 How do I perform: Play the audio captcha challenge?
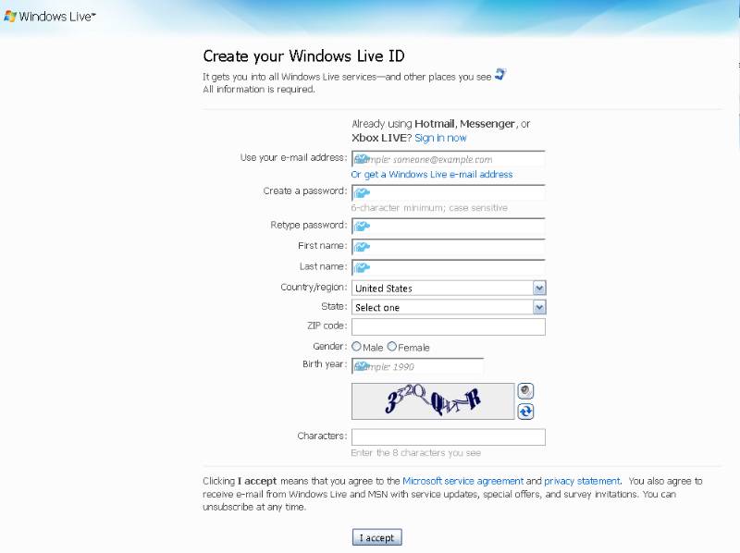pyautogui.click(x=525, y=391)
